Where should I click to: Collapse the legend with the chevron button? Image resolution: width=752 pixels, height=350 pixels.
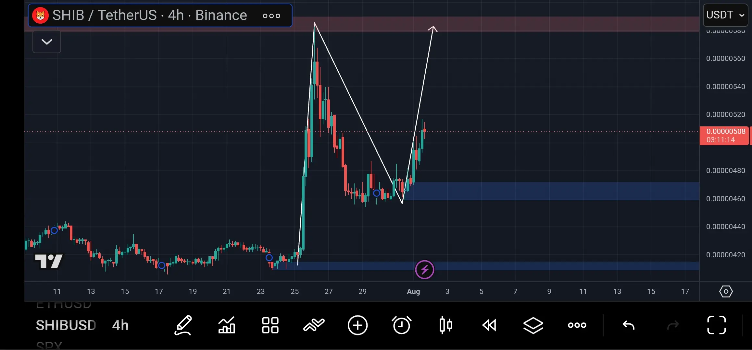click(x=47, y=42)
